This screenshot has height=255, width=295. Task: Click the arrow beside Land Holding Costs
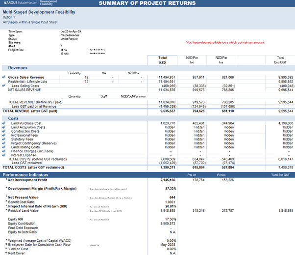pos(3,147)
